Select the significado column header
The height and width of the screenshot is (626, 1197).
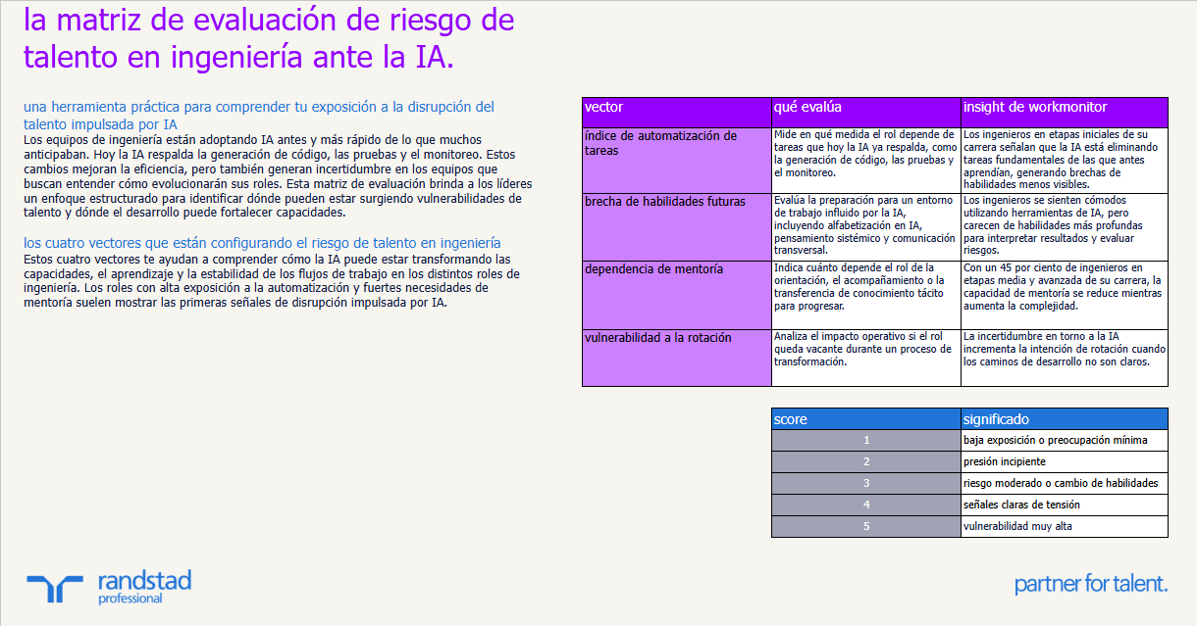pyautogui.click(x=1063, y=418)
